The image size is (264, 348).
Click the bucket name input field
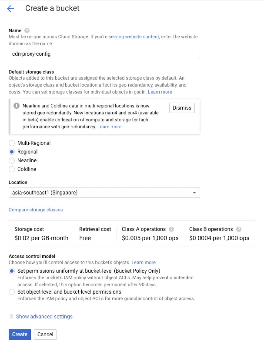coord(104,54)
